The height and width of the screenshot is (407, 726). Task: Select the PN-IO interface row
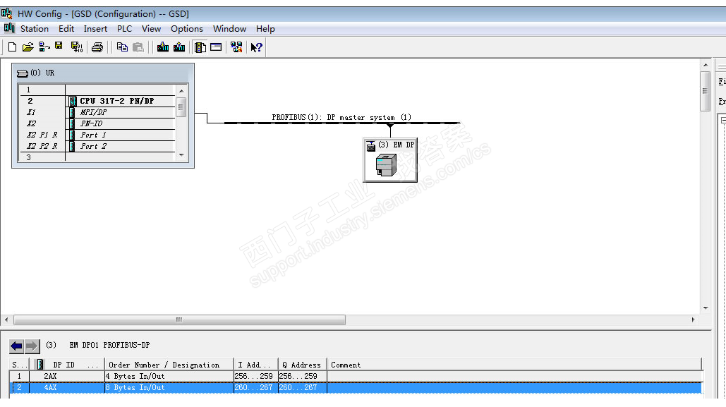97,123
